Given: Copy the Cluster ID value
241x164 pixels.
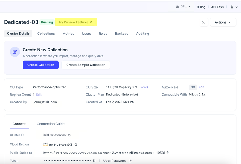Looking at the screenshot, I should [70, 135].
